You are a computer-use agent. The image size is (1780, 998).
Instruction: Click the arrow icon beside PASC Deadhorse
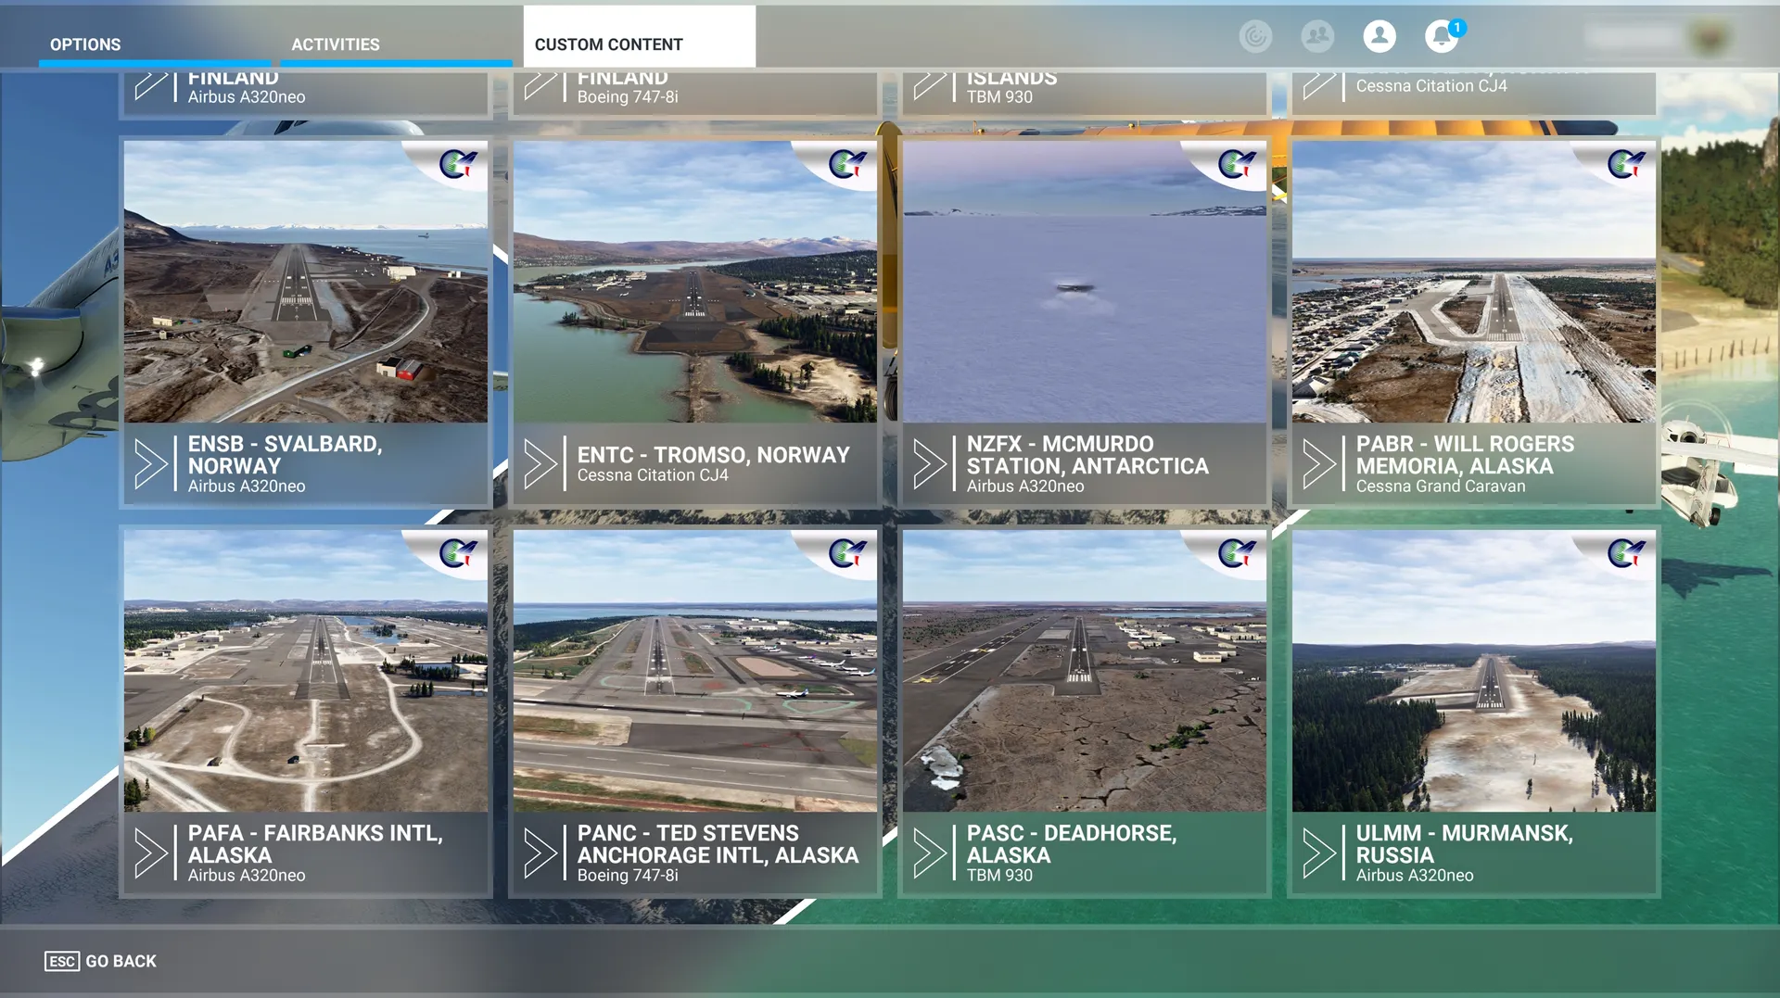click(930, 853)
